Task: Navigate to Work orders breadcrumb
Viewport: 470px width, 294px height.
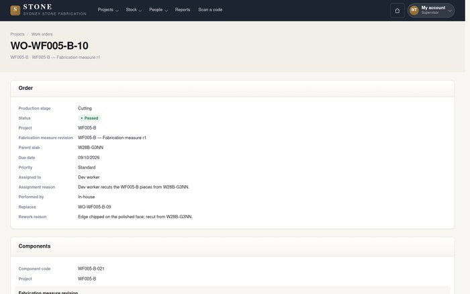Action: (x=42, y=34)
